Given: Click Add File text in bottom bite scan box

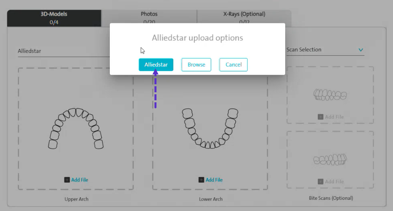Looking at the screenshot, I should (334, 181).
